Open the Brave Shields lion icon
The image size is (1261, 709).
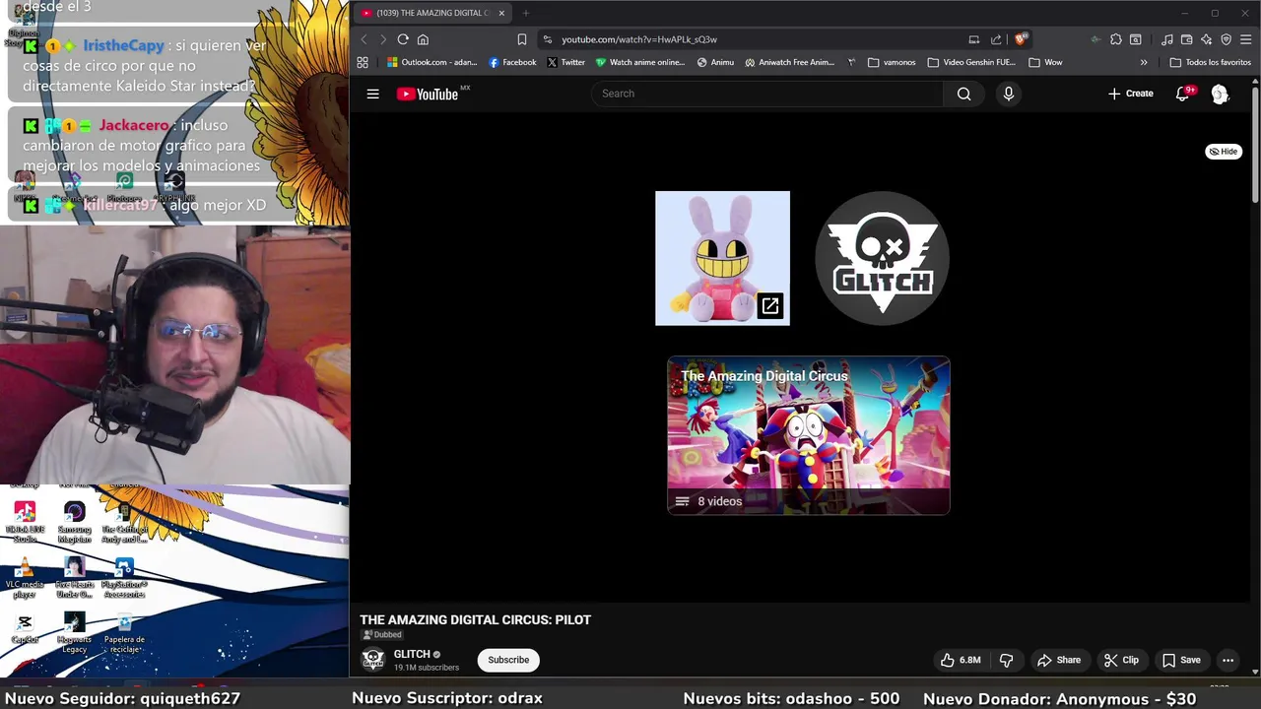[1021, 39]
